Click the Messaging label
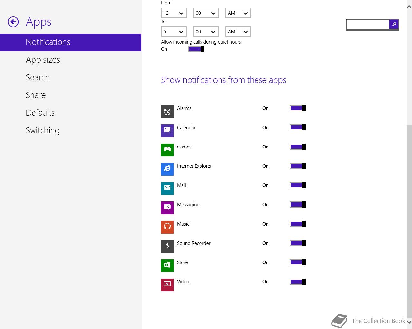412x329 pixels. pyautogui.click(x=188, y=205)
